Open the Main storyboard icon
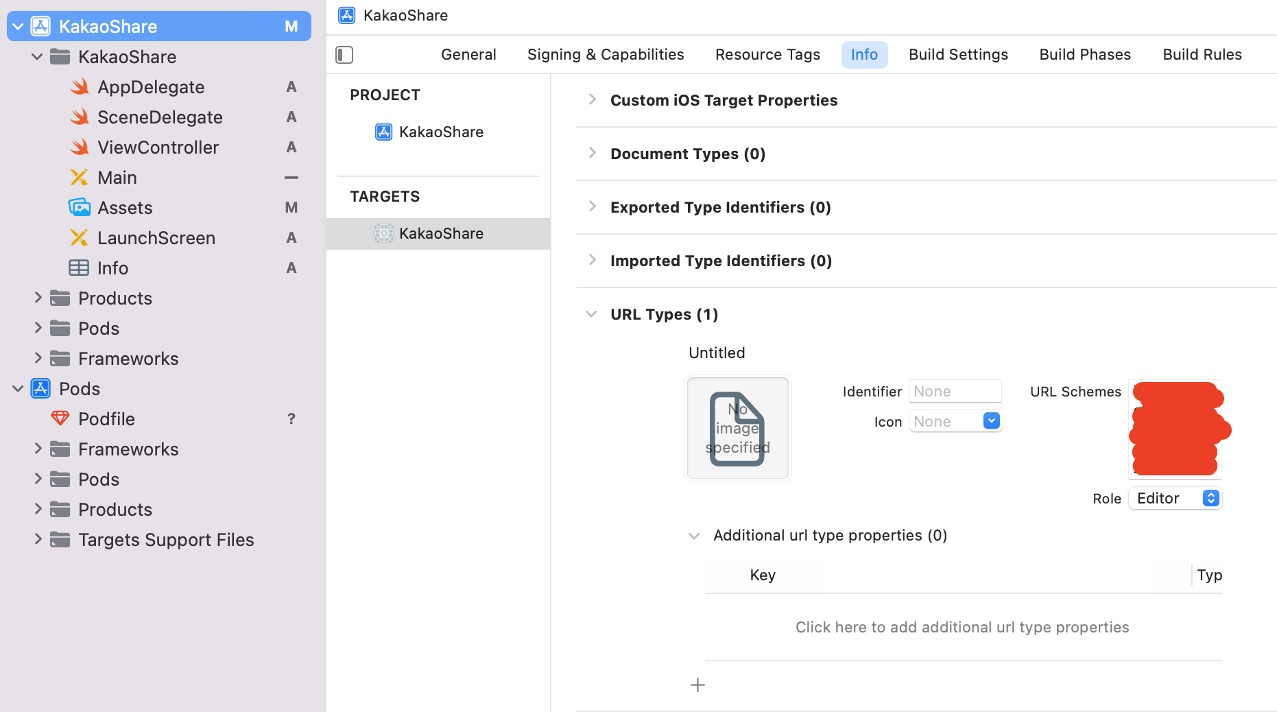This screenshot has height=712, width=1277. click(x=80, y=177)
